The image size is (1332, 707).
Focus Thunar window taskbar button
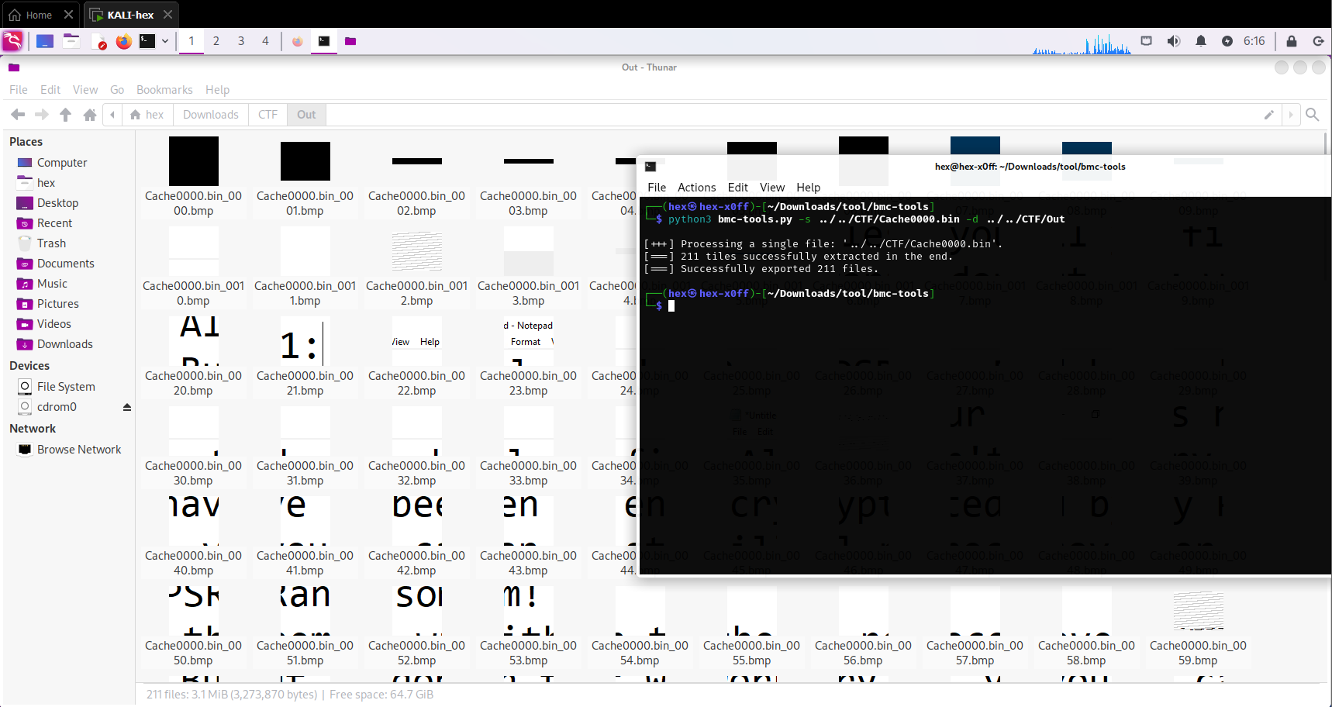(x=350, y=41)
